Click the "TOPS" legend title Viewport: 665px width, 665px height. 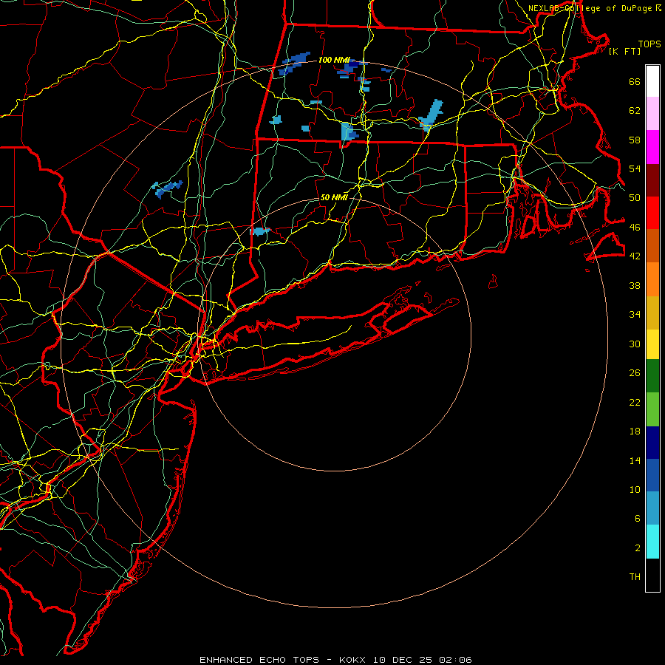[649, 44]
